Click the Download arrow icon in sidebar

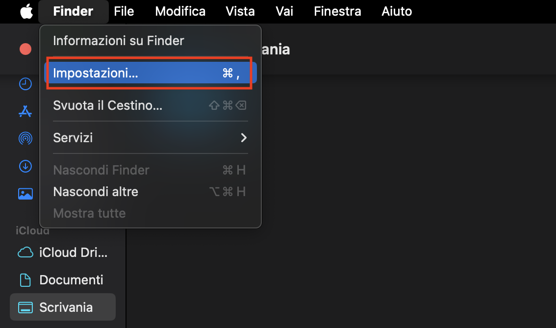click(x=25, y=166)
